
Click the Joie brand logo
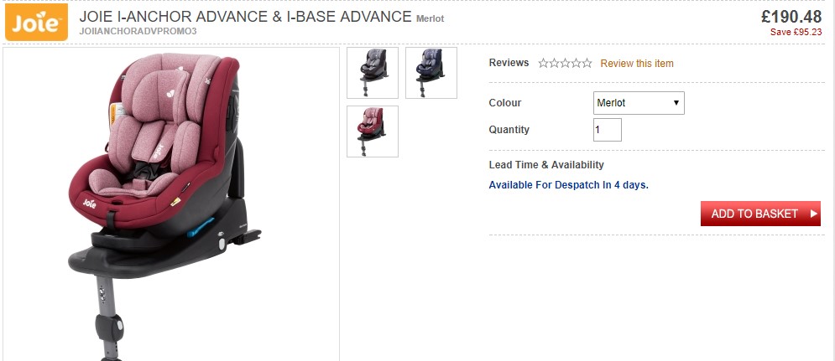point(37,22)
